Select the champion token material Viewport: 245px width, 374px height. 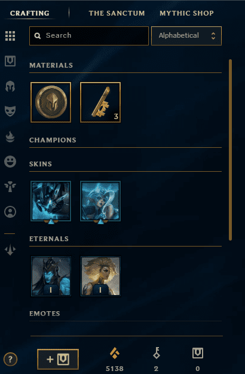coord(51,102)
